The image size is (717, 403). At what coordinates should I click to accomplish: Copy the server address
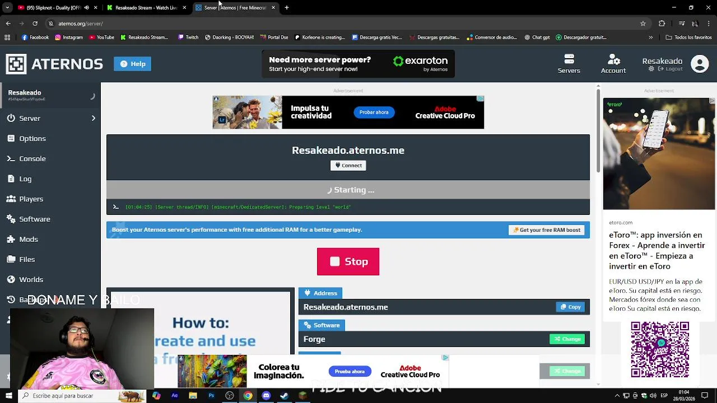(570, 307)
